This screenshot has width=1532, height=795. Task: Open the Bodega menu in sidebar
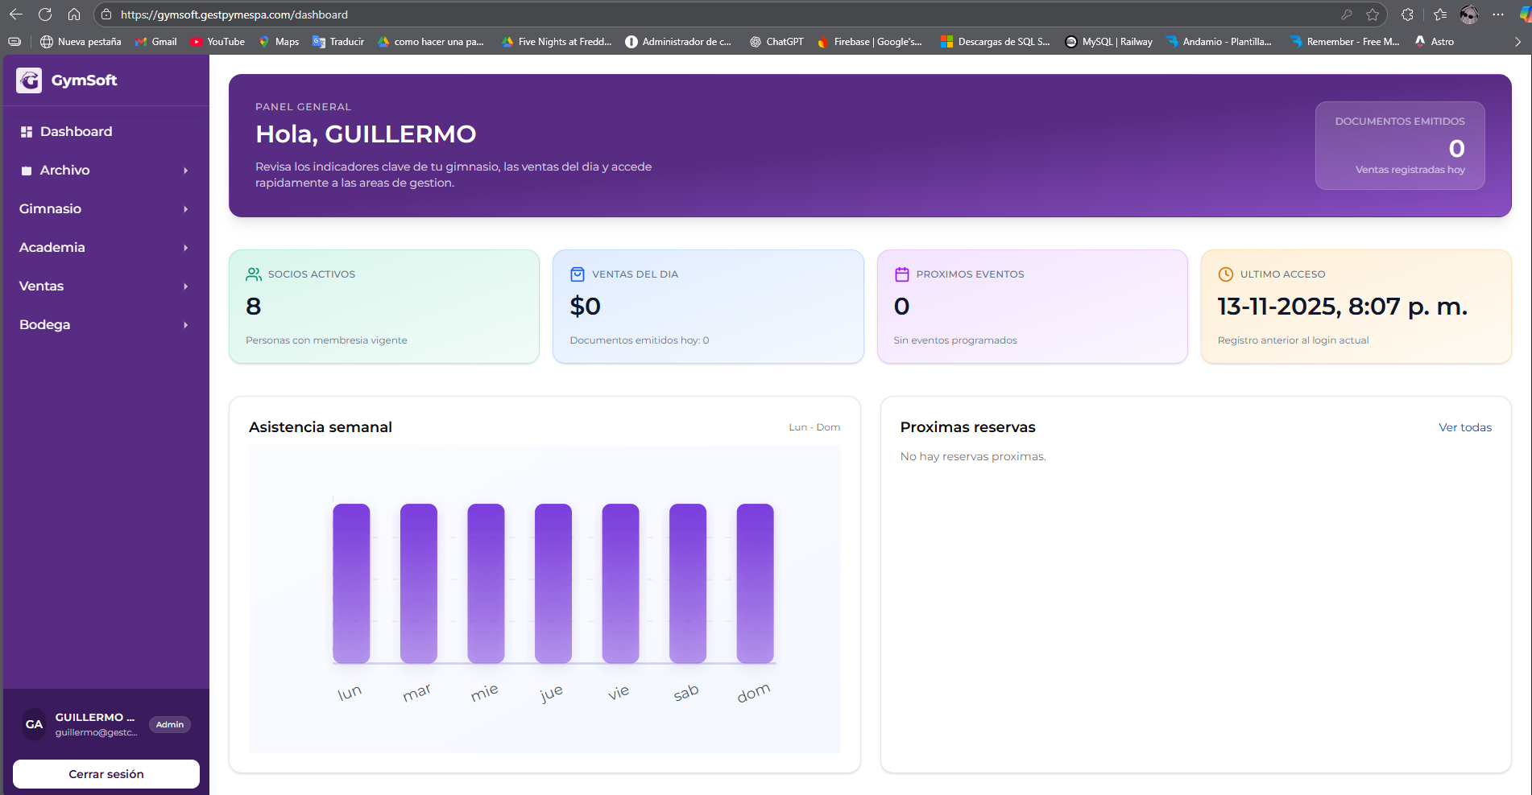pos(105,325)
